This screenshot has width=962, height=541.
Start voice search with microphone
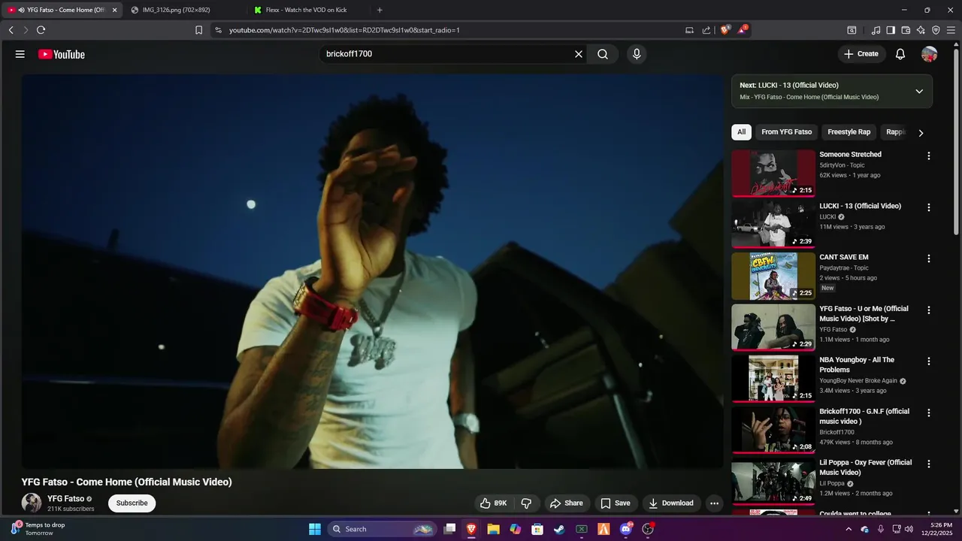tap(637, 54)
